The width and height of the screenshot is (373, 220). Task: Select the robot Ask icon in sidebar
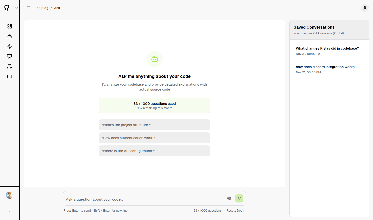pyautogui.click(x=10, y=36)
